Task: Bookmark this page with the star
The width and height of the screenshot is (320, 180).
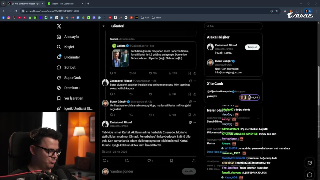Action: click(x=277, y=11)
